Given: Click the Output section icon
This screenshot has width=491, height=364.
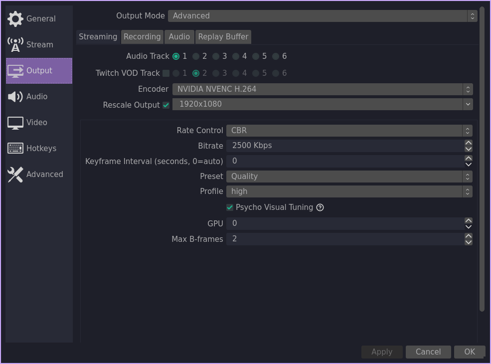Looking at the screenshot, I should tap(15, 71).
